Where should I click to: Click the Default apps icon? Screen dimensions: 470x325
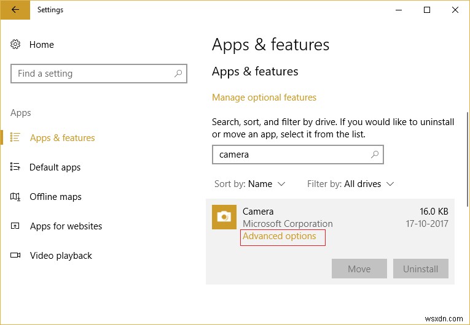(x=16, y=167)
